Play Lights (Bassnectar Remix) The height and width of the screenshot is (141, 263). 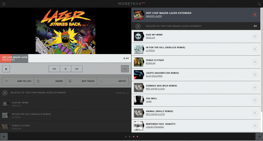pyautogui.click(x=255, y=75)
